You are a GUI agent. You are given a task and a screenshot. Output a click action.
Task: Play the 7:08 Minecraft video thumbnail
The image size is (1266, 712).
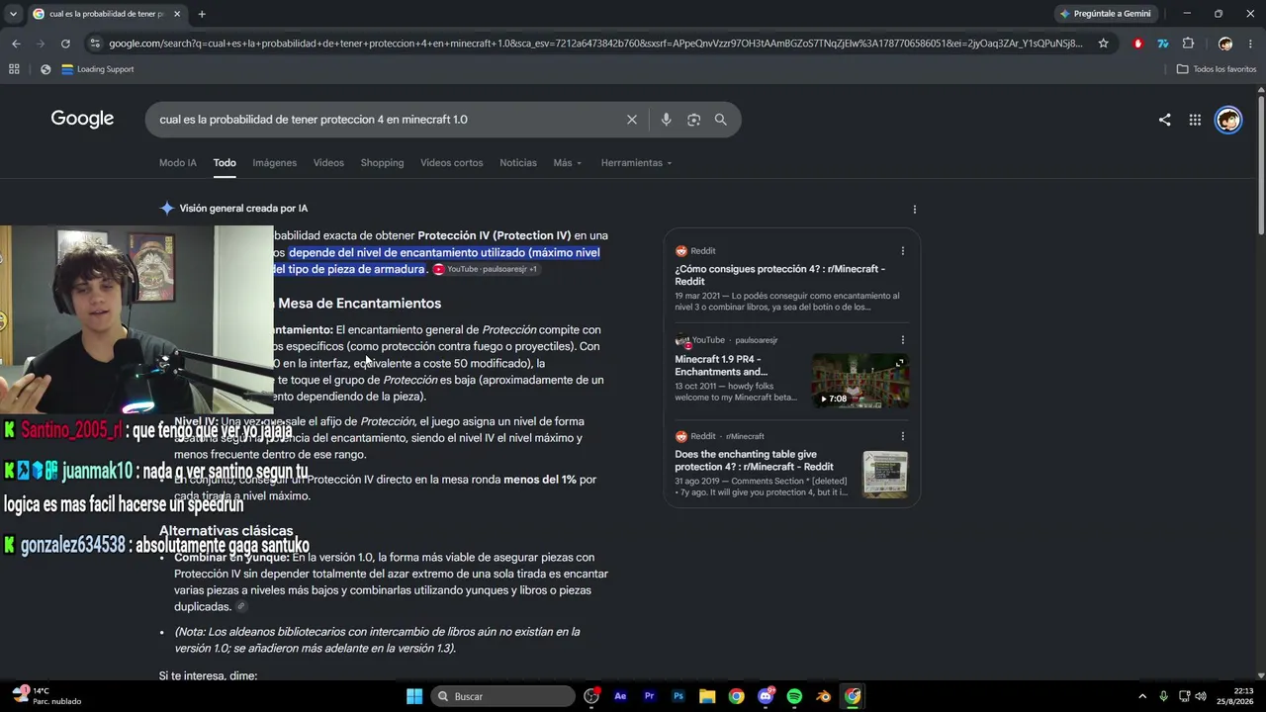click(860, 381)
